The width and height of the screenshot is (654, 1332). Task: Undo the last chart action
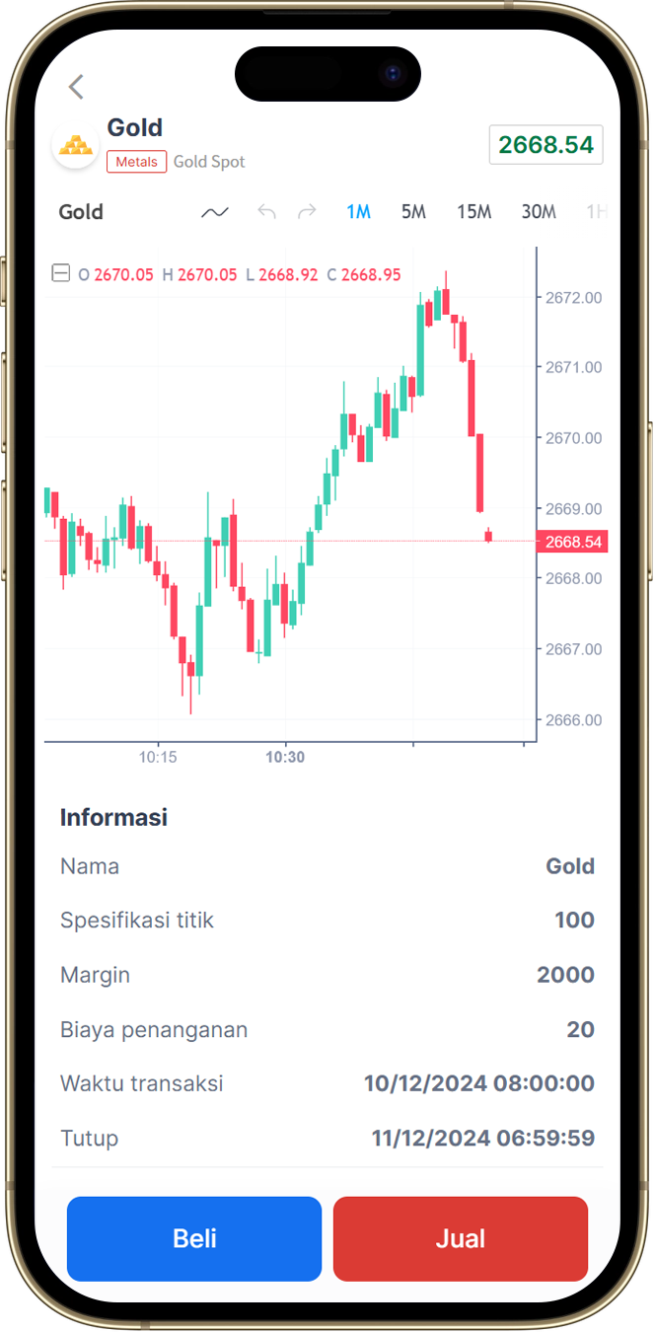point(266,212)
